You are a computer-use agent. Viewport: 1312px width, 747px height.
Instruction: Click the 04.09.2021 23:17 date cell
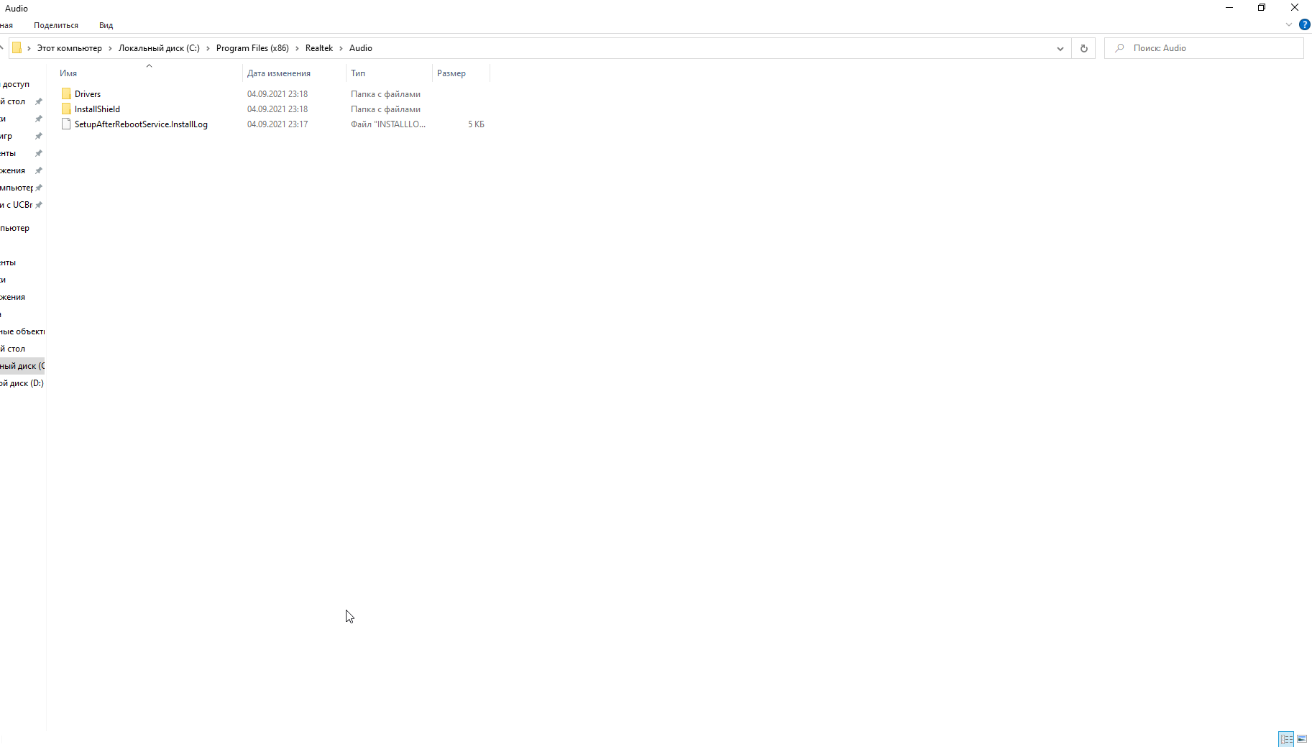(277, 124)
